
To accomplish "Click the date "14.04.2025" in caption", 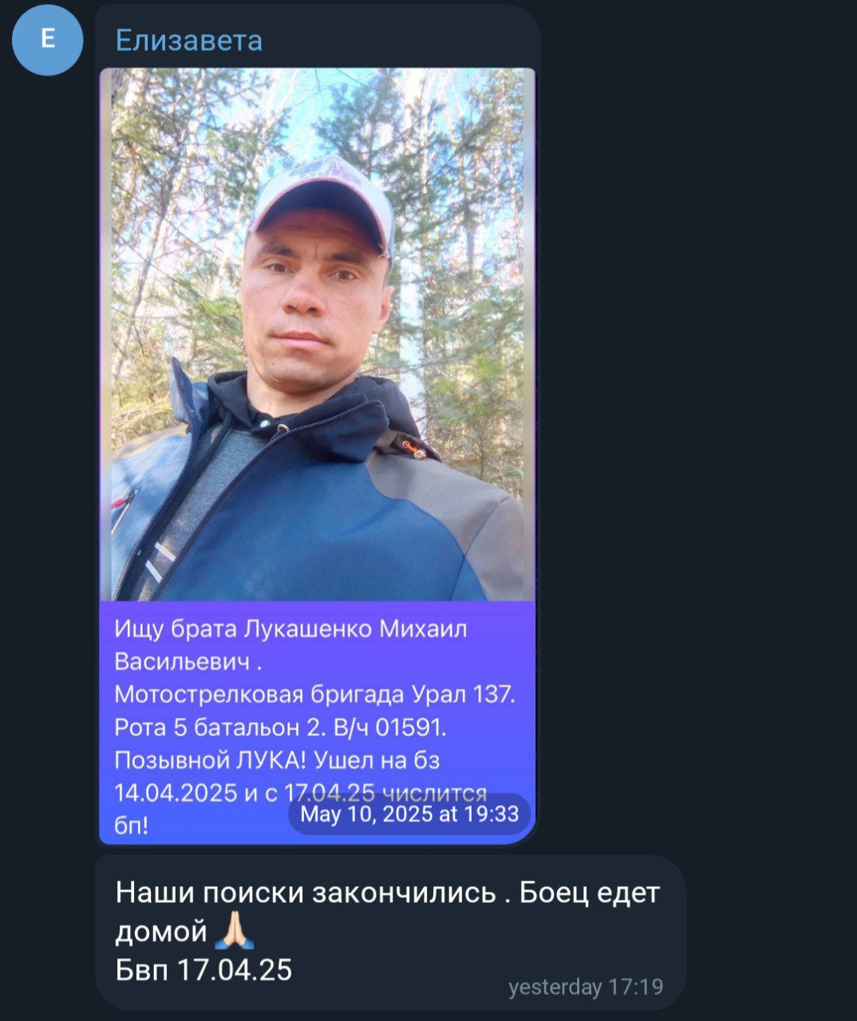I will click(176, 793).
